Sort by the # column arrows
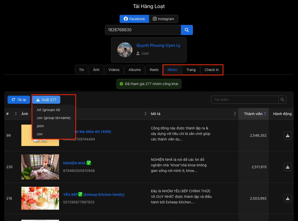The width and height of the screenshot is (298, 221). tap(16, 114)
